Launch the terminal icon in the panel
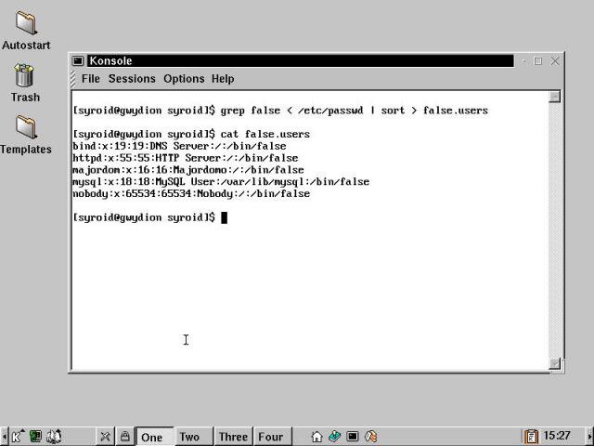Viewport: 594px width, 446px height. [x=353, y=436]
